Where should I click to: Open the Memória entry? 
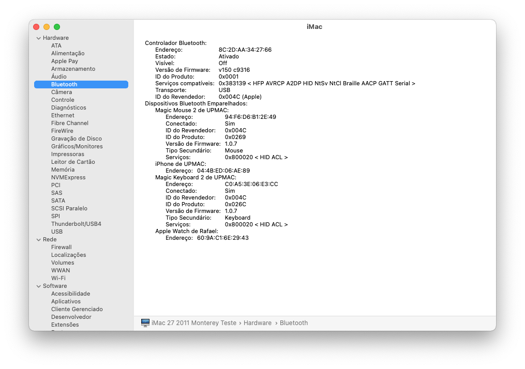(x=63, y=170)
